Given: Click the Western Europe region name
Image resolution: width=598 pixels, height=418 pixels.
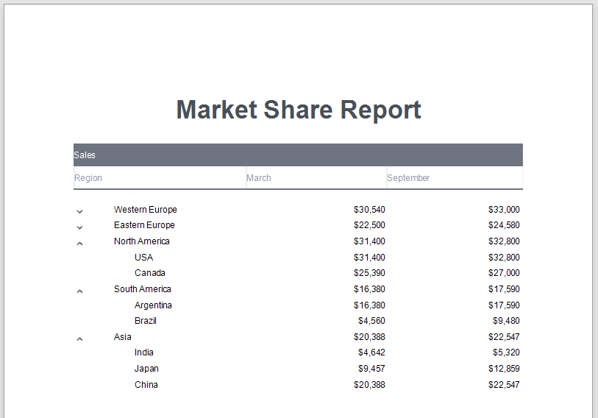Looking at the screenshot, I should pos(146,210).
